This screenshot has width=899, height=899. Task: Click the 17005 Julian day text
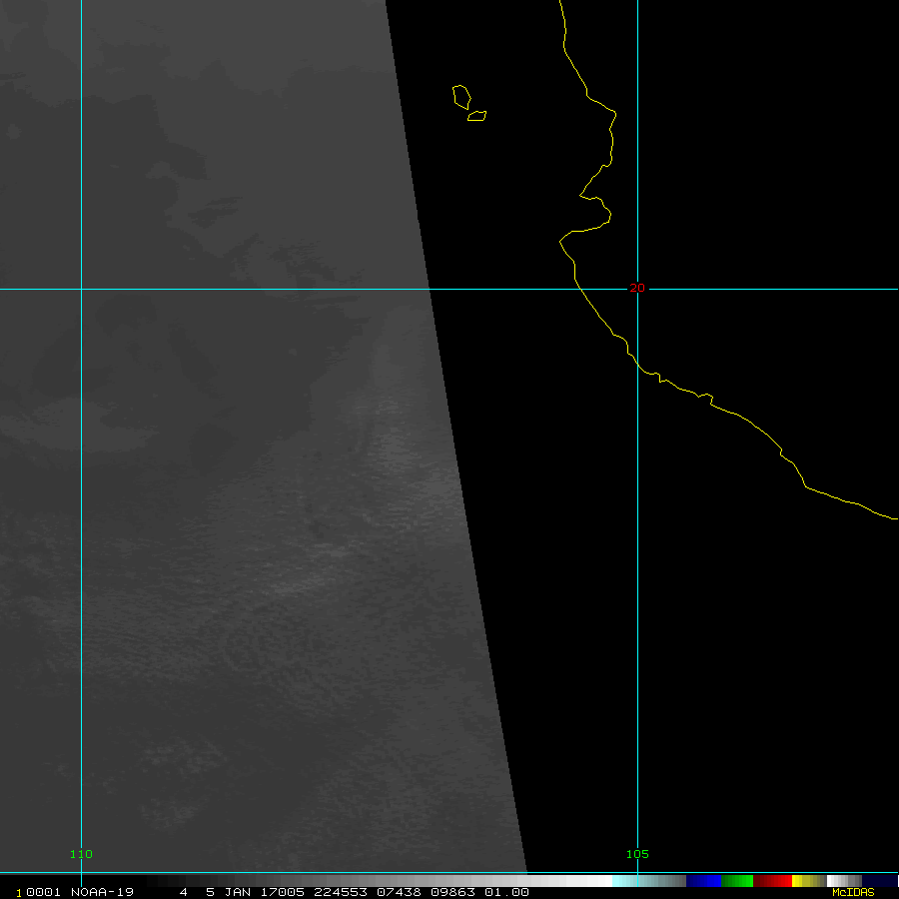tap(283, 892)
